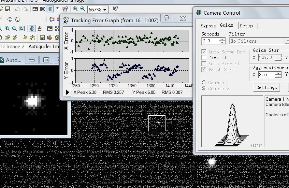Click the 3D star profile plot

(232, 121)
